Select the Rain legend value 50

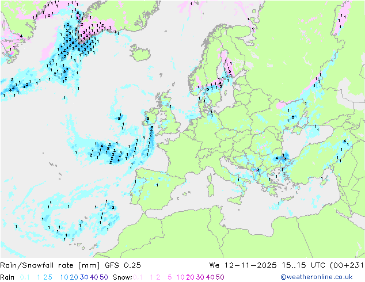(104, 277)
